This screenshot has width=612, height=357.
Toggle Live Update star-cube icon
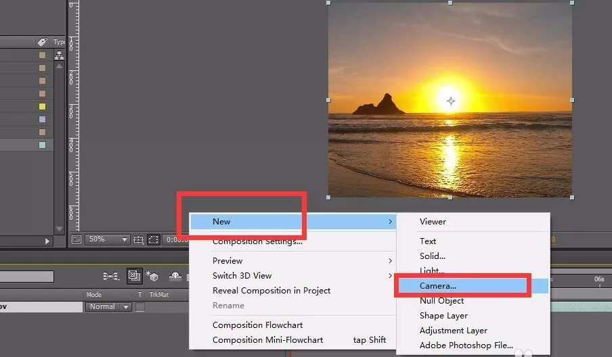152,276
